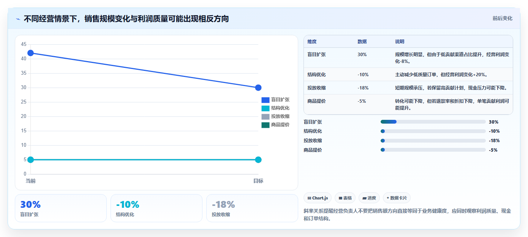
Task: Click description starting 主动减少低质量订单
Action: 441,74
